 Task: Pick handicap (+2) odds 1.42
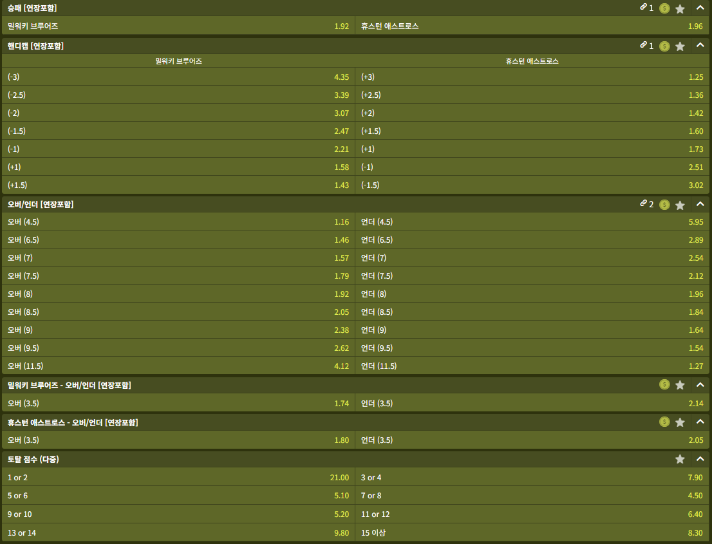532,113
